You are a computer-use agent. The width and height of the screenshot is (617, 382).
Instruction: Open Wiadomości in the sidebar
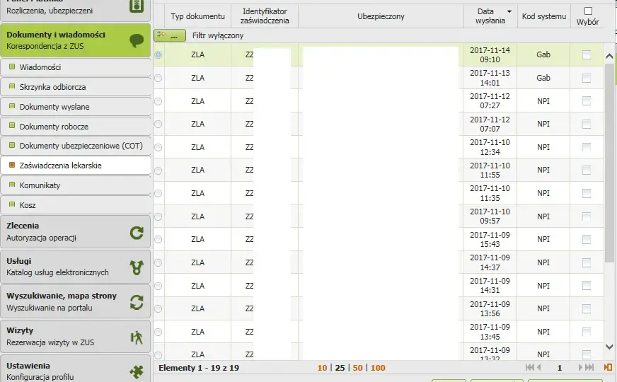pos(76,67)
